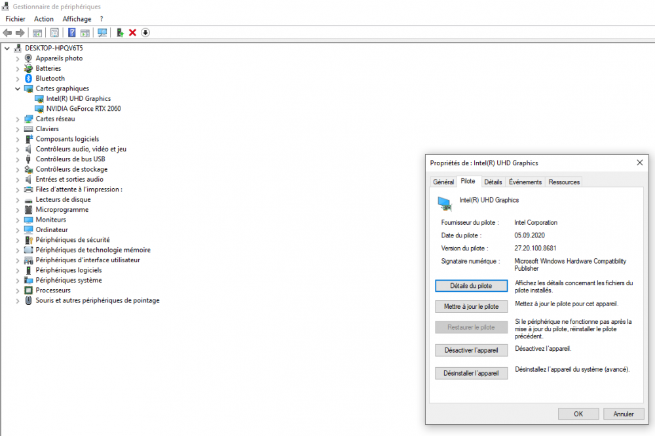Cancel dialog with Annuler button
The image size is (655, 436).
point(624,414)
